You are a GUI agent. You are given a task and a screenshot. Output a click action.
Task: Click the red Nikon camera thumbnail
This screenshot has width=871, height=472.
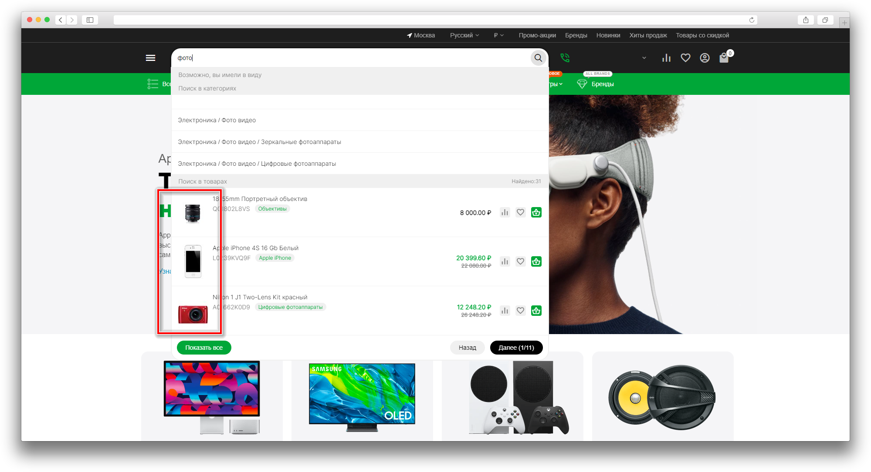pos(193,314)
